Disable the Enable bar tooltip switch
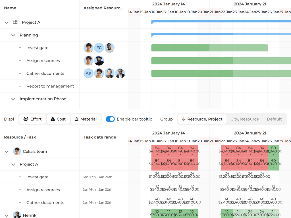The height and width of the screenshot is (218, 291). coord(111,119)
